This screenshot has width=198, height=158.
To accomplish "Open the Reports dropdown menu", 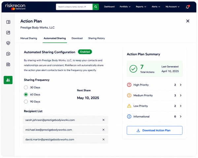I will tap(141, 7).
